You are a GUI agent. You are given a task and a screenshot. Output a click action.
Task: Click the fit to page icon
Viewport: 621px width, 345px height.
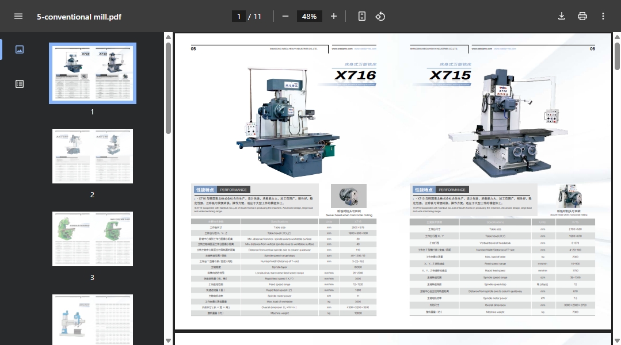tap(362, 16)
